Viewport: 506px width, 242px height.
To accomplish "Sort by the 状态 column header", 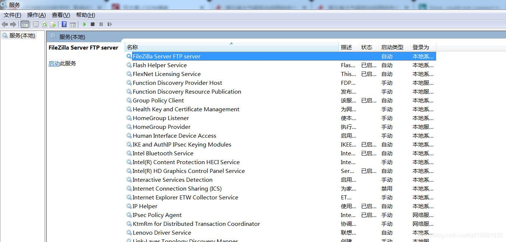I will pos(369,47).
